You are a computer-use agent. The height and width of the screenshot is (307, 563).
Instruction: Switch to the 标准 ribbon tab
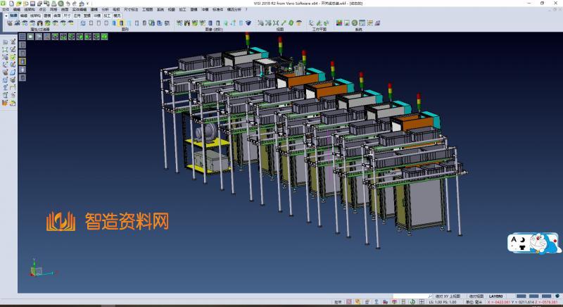[x=14, y=15]
